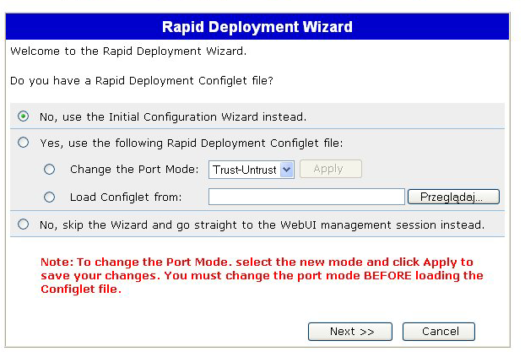Click the red Note about Port Mode
The height and width of the screenshot is (357, 525).
tap(262, 275)
